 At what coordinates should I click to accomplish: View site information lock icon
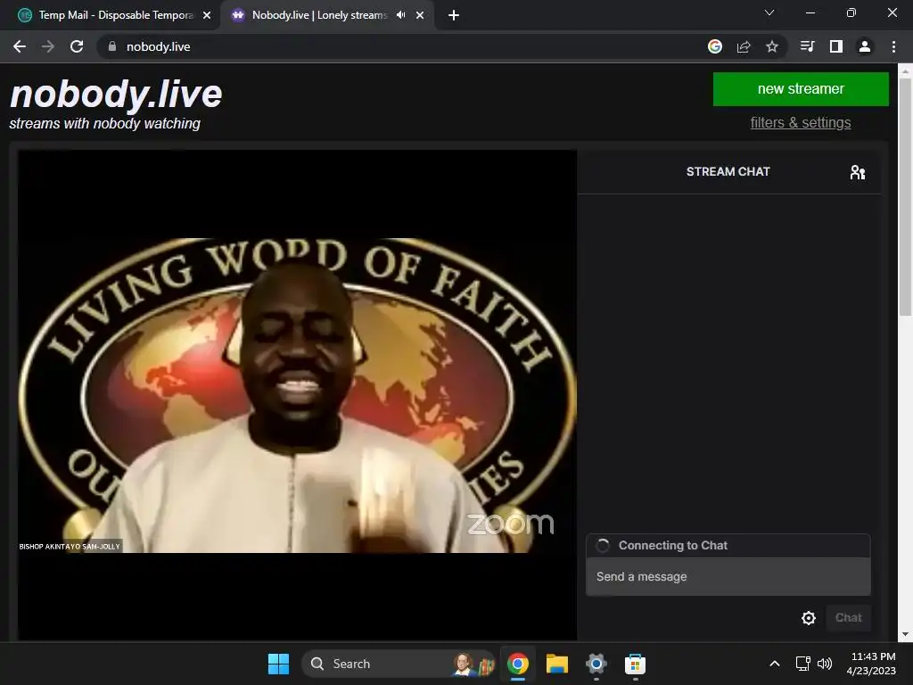pos(112,46)
